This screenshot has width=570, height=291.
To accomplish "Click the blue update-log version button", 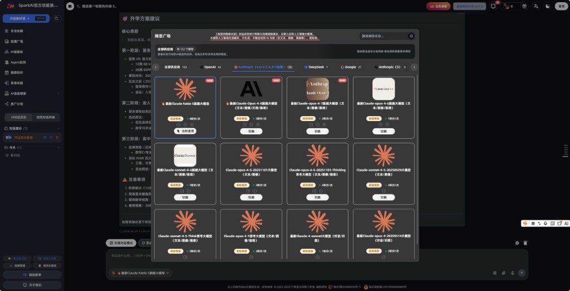I will (x=470, y=6).
